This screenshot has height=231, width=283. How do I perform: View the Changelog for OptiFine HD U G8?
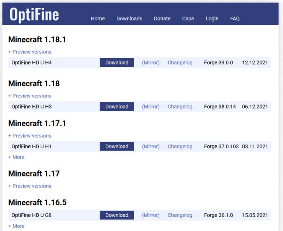click(x=180, y=215)
